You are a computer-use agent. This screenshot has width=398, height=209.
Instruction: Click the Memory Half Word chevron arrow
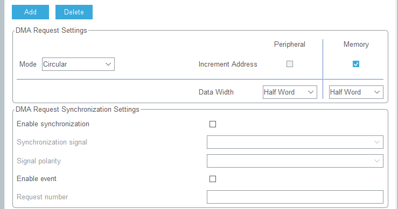pos(377,92)
